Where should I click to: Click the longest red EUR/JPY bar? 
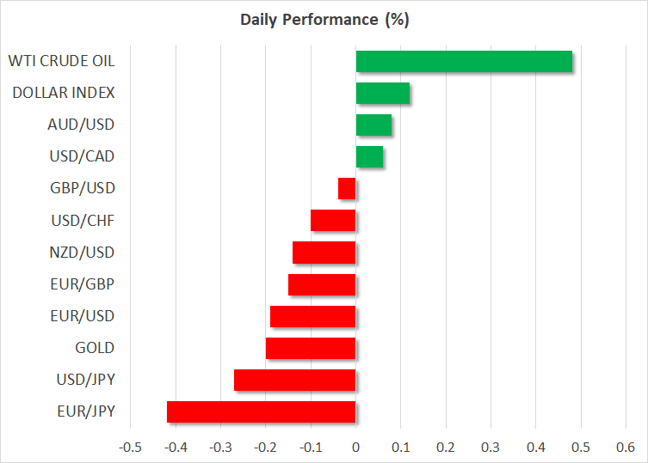click(x=262, y=411)
